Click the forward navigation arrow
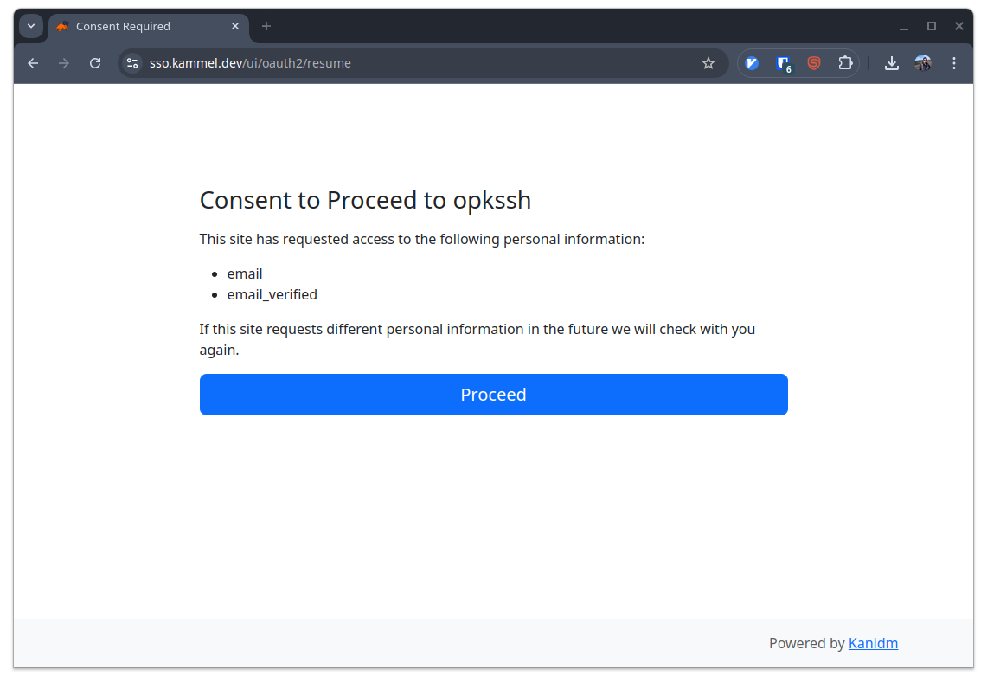Screen dimensions: 987x695 click(x=63, y=63)
